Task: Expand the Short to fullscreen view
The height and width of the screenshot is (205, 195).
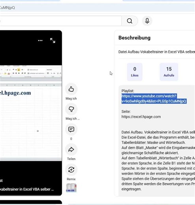Action: point(52,41)
